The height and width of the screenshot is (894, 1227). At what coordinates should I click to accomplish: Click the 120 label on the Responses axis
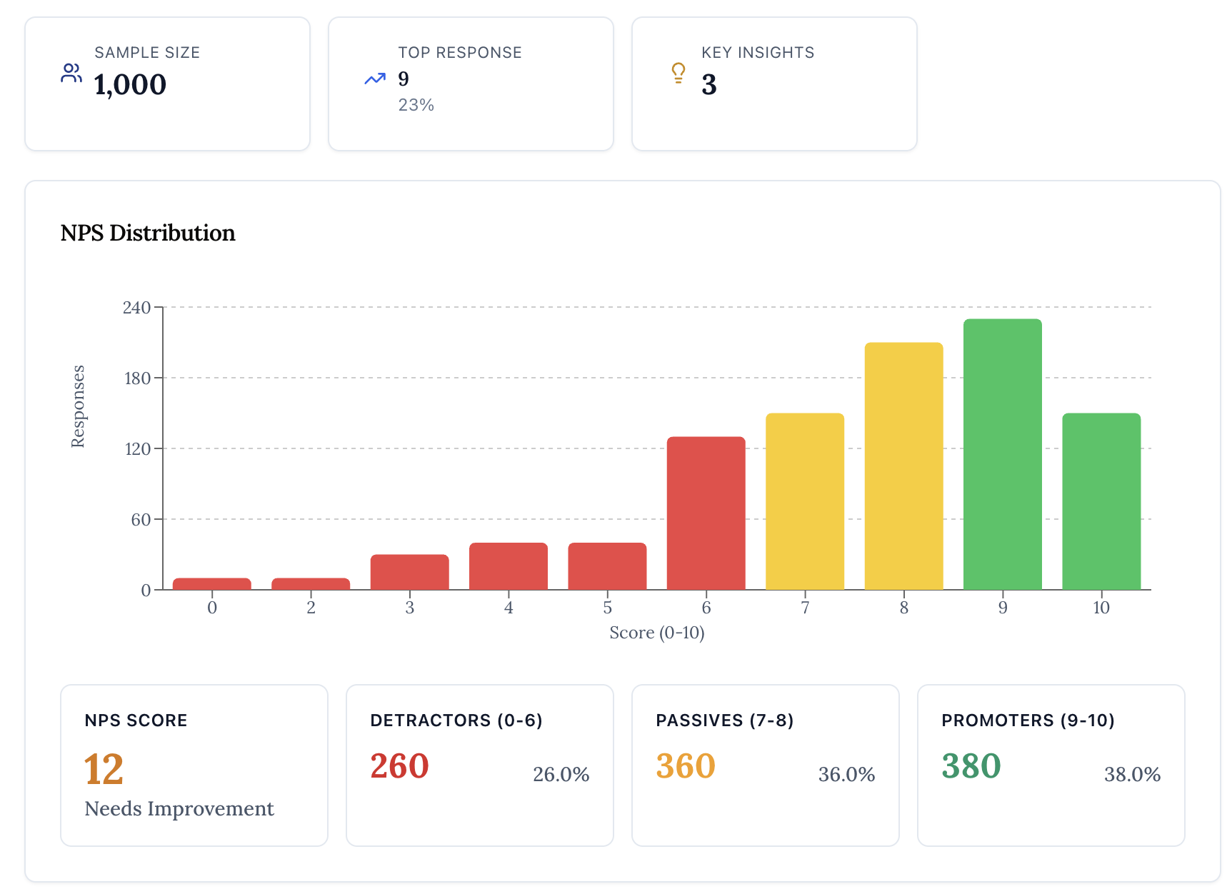coord(137,449)
